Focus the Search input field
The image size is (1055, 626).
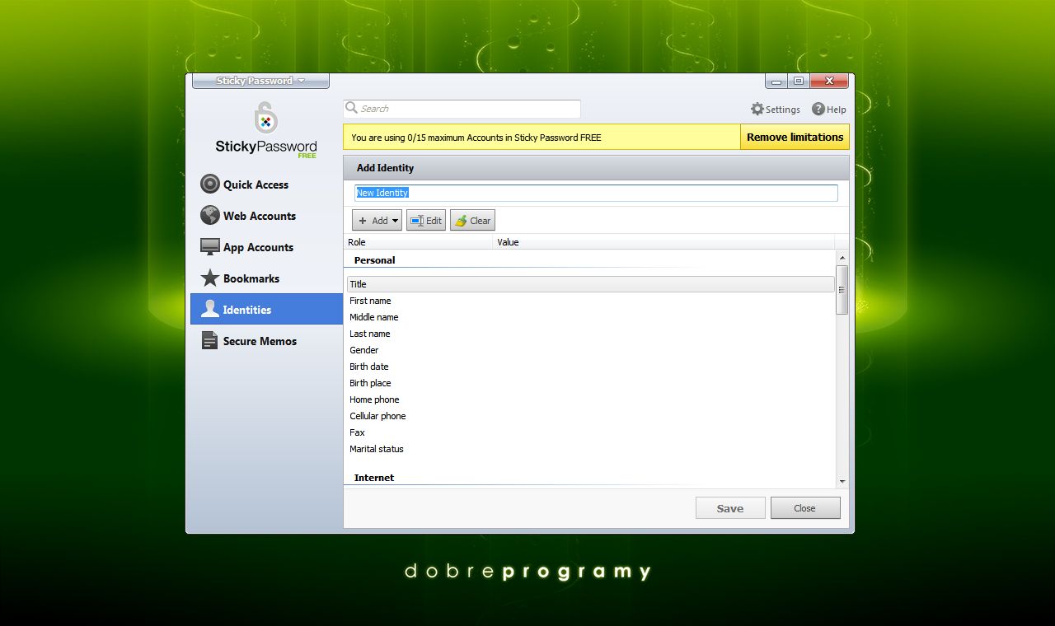(462, 108)
